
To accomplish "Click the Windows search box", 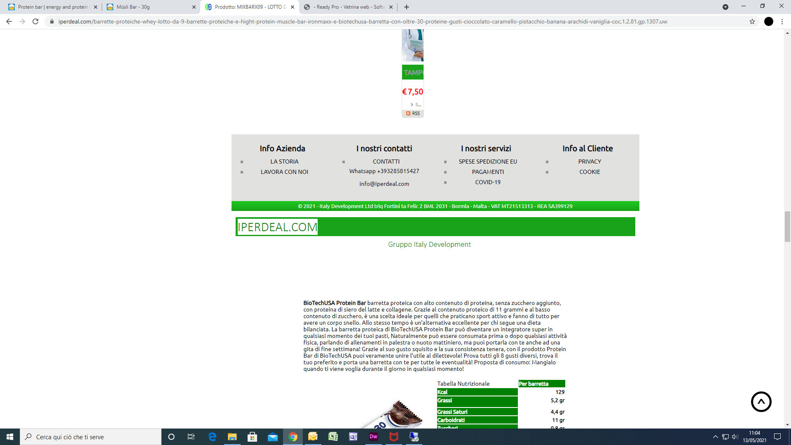I will click(91, 437).
